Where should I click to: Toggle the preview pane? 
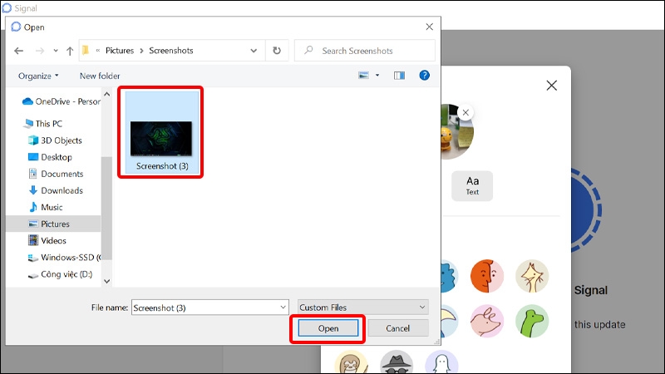[399, 76]
